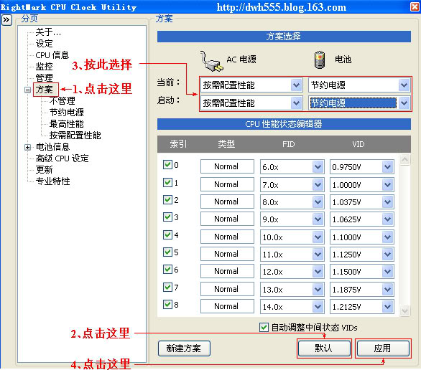Open the 1.0375V VID dropdown

click(x=387, y=201)
